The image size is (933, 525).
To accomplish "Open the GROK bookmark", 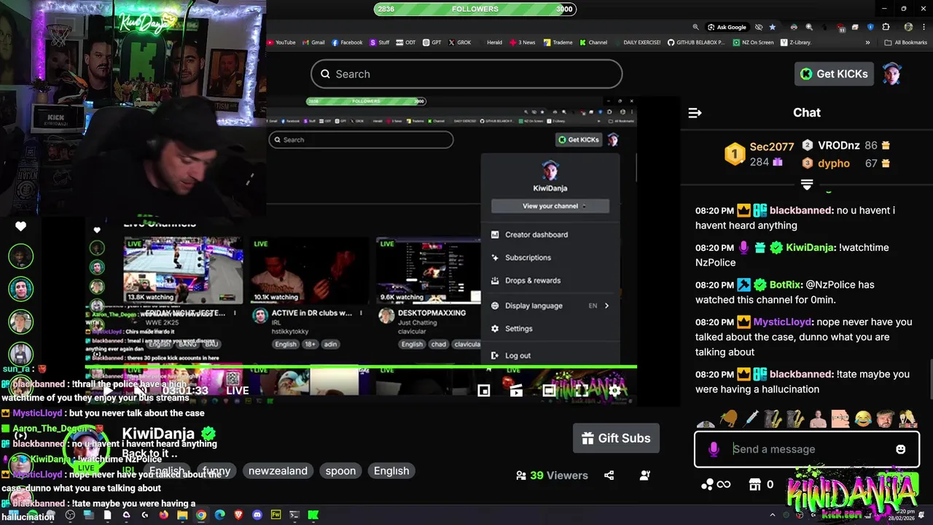I will (x=460, y=42).
